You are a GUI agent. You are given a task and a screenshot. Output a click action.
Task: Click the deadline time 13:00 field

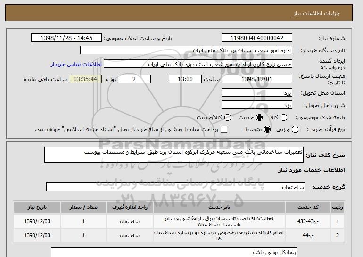(x=185, y=79)
